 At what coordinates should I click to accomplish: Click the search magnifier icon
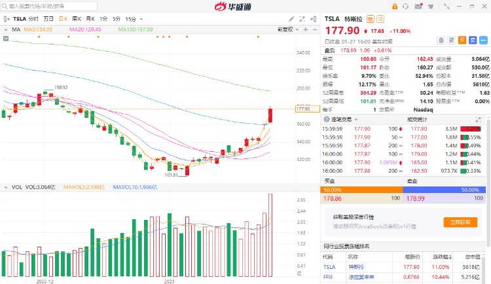tap(5, 7)
